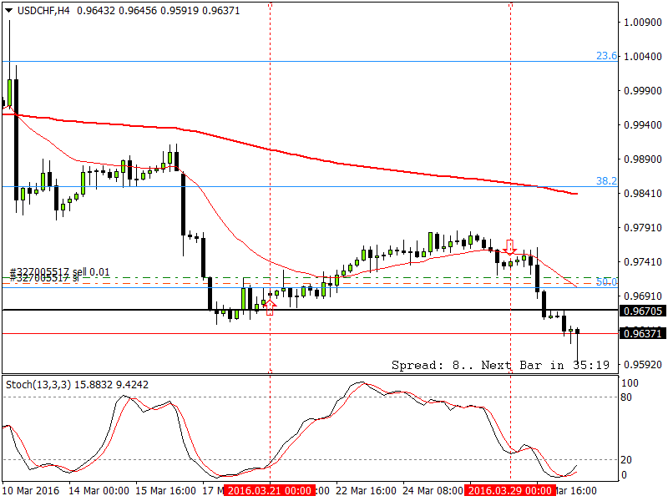Click the red down arrow signal marker
This screenshot has width=668, height=501.
[x=509, y=247]
